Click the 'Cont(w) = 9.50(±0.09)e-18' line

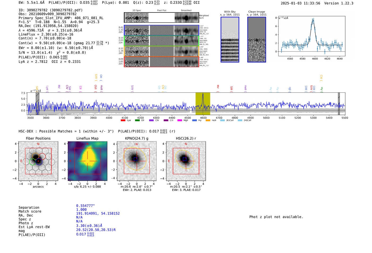click(x=64, y=43)
